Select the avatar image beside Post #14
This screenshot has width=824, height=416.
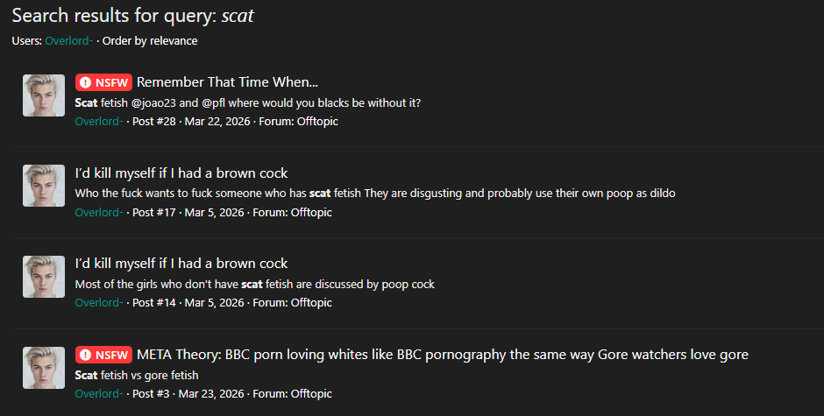(x=44, y=277)
